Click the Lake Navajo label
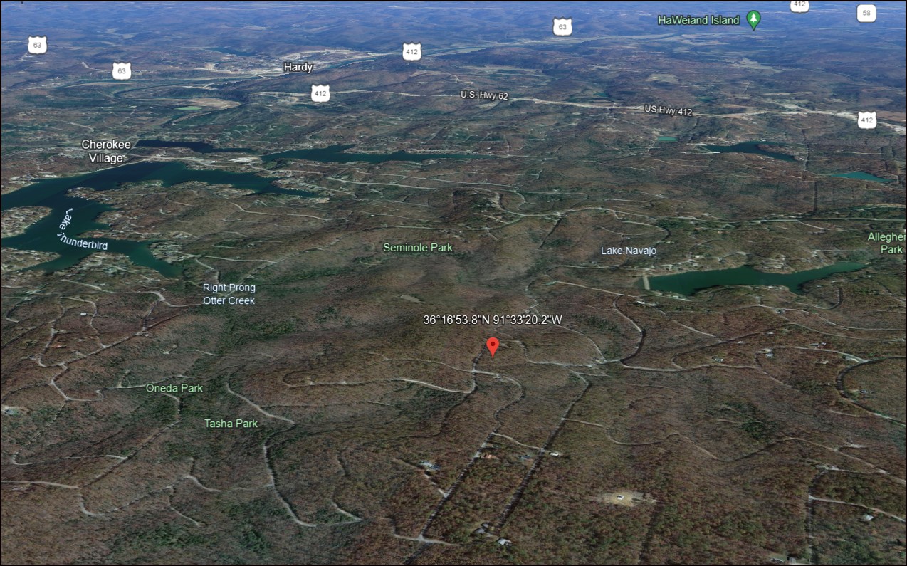 628,251
